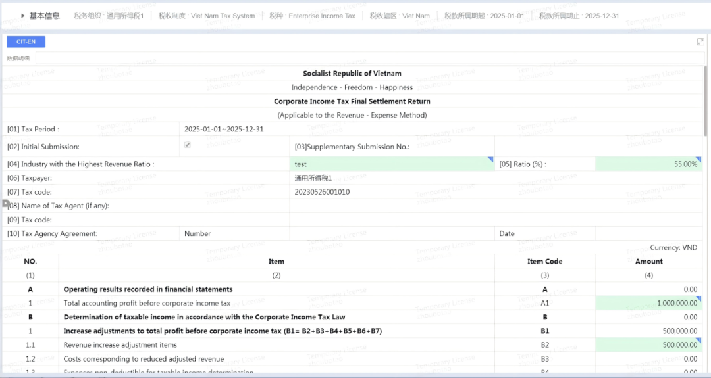Click the side panel arrow handle on left edge
This screenshot has height=378, width=711.
[x=5, y=204]
